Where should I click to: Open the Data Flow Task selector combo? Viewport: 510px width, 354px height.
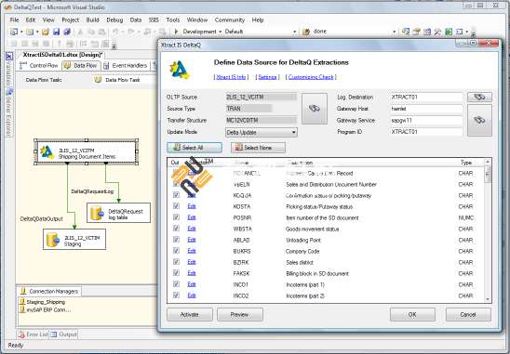point(124,80)
